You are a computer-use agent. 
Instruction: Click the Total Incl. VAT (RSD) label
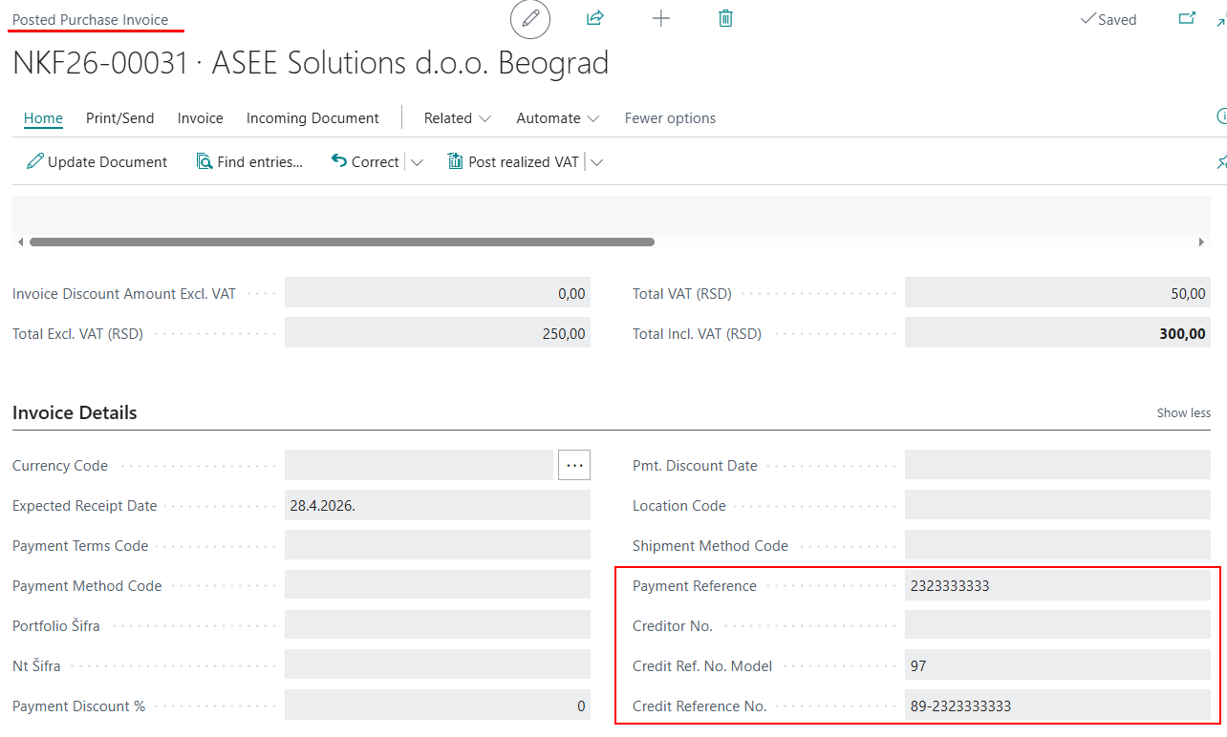click(697, 334)
